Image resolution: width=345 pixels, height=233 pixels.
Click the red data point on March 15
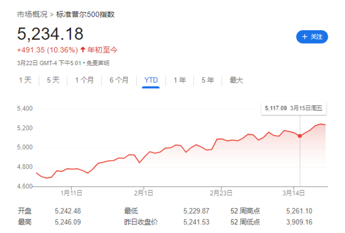300,136
